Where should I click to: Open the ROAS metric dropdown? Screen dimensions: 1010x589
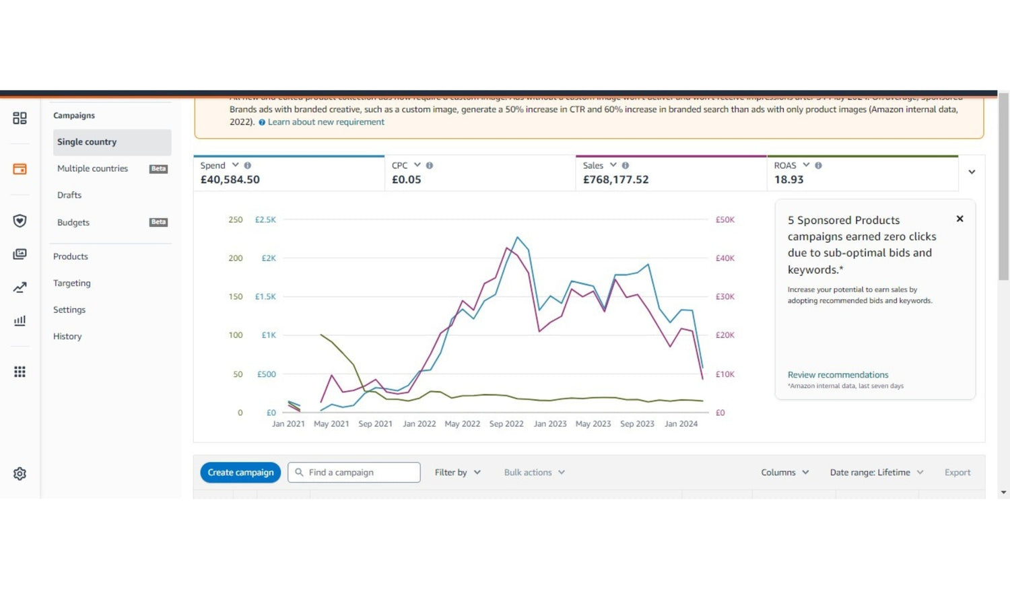806,165
